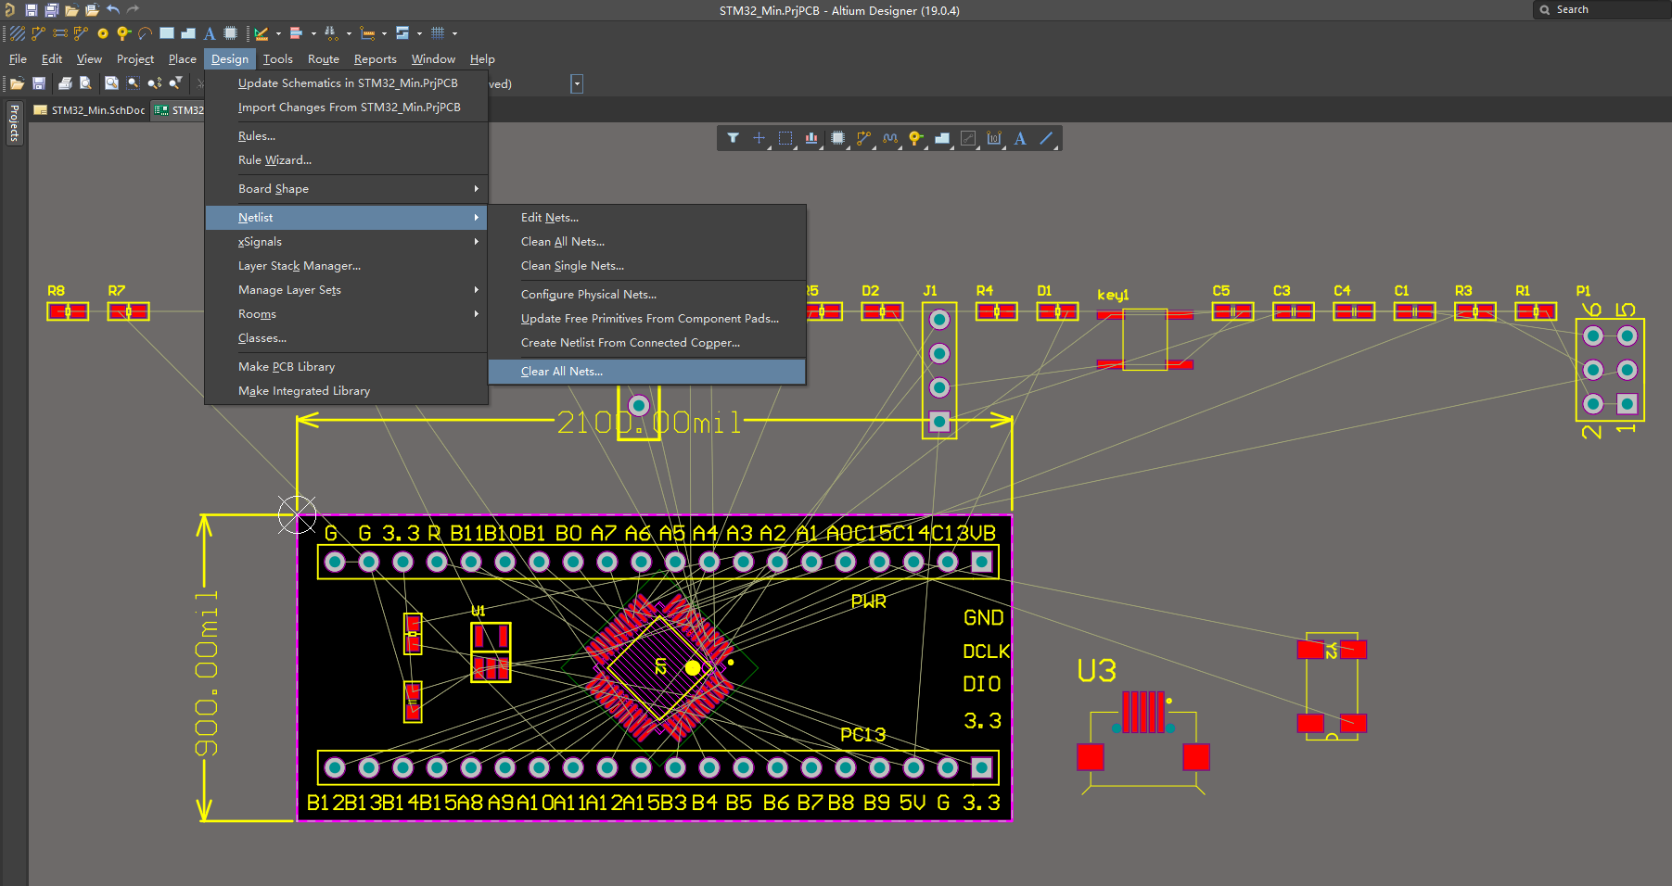Expand the Rooms submenu
The height and width of the screenshot is (886, 1672).
(x=346, y=313)
